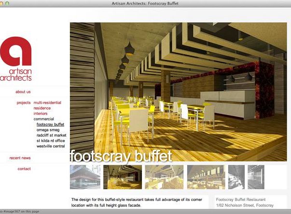Open the projects menu link
Screen dimensions: 291x214
pyautogui.click(x=24, y=103)
